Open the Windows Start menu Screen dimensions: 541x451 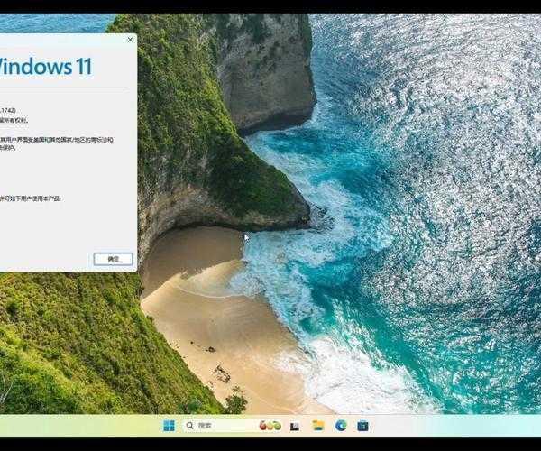(x=169, y=426)
